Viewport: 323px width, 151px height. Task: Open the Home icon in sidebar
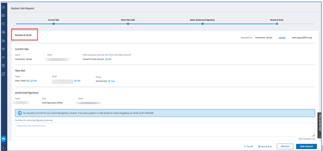pyautogui.click(x=3, y=7)
